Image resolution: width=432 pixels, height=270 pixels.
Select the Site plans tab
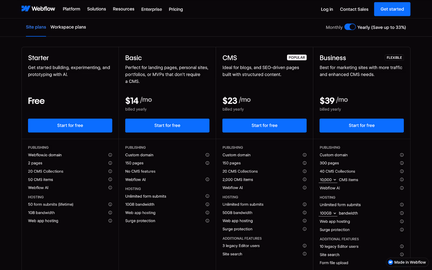(36, 27)
